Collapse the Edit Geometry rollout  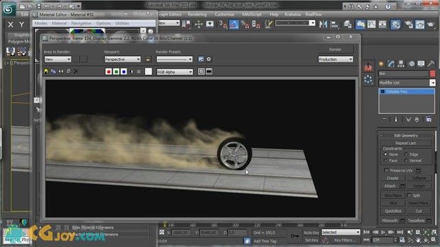(x=406, y=136)
